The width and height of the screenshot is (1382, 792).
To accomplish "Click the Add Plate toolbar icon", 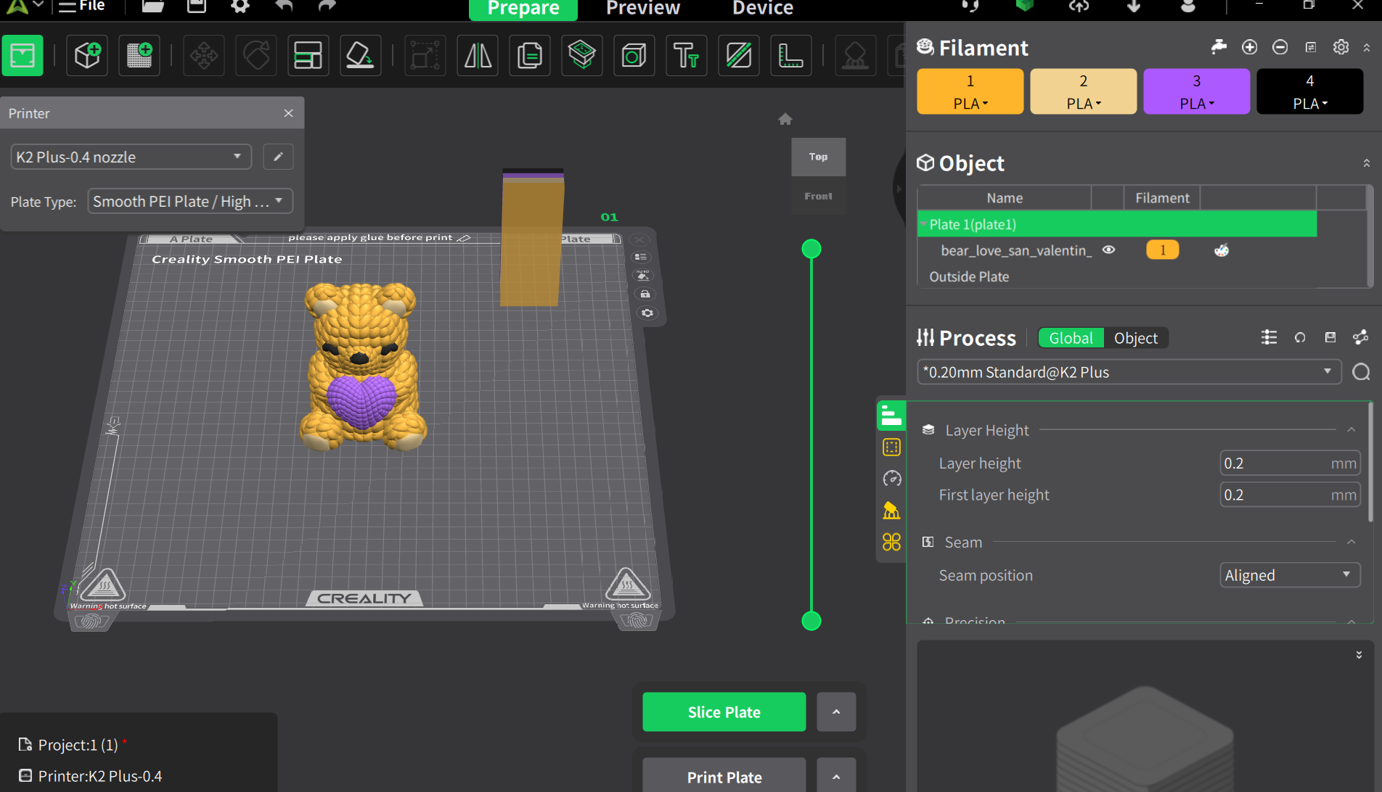I will pyautogui.click(x=139, y=56).
